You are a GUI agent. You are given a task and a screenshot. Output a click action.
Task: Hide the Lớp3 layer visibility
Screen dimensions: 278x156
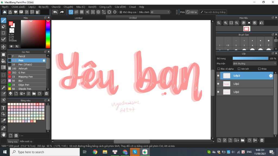tap(218, 76)
